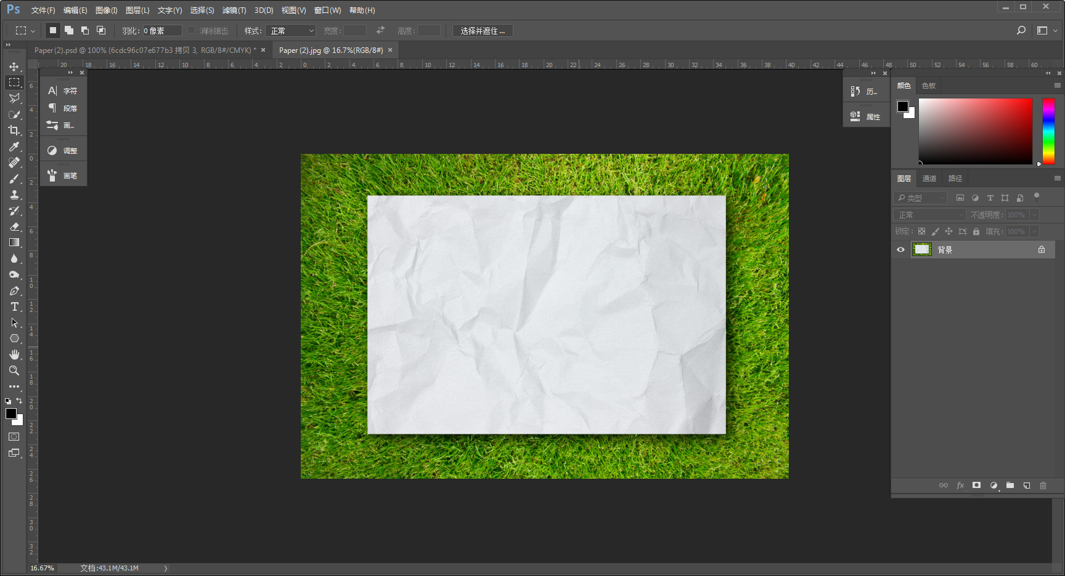Open the 属性 properties panel
The width and height of the screenshot is (1065, 576).
pos(866,116)
